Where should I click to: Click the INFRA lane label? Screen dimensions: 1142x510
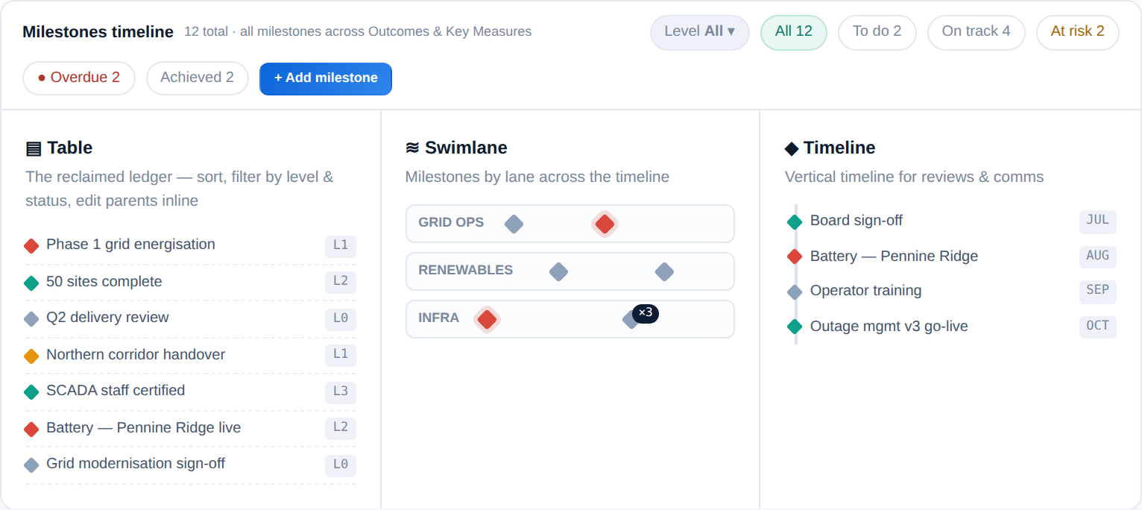pos(439,318)
